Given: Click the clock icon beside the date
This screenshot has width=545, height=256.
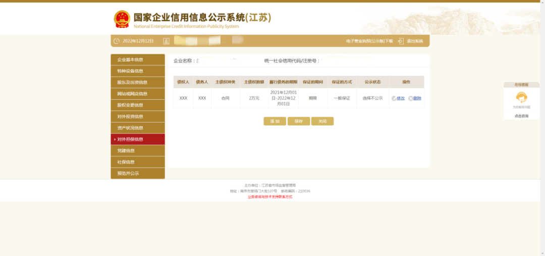Looking at the screenshot, I should 117,41.
